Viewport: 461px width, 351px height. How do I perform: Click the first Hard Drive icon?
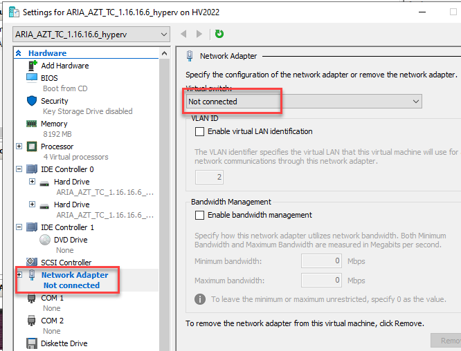tap(44, 184)
